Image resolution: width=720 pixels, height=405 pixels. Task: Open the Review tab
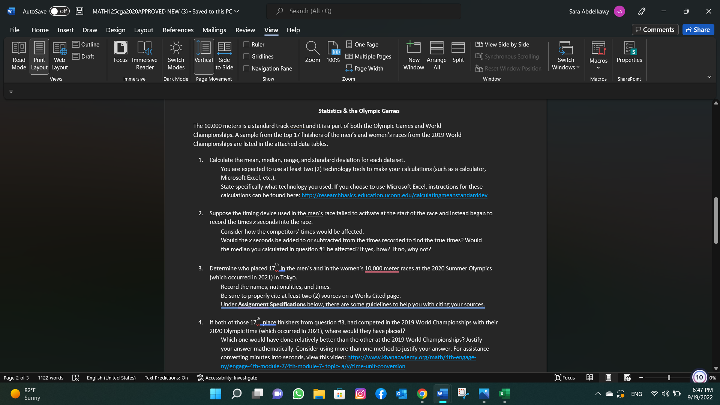click(245, 30)
